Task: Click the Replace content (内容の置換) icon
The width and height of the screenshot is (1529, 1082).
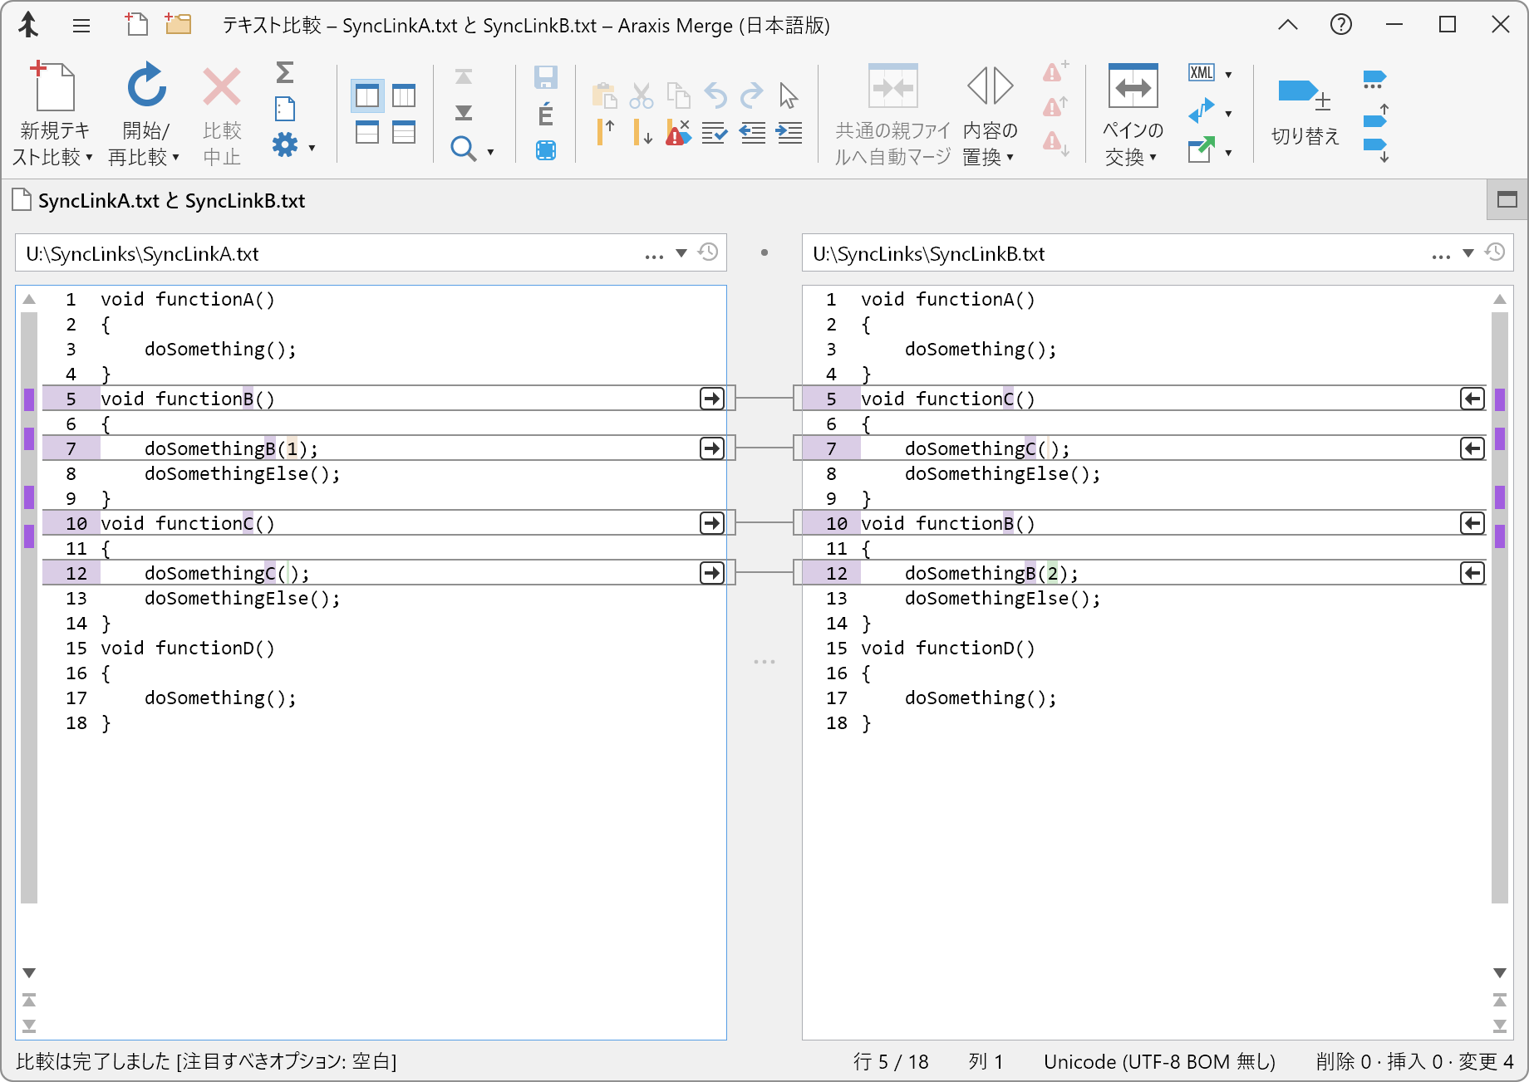Action: (x=990, y=87)
